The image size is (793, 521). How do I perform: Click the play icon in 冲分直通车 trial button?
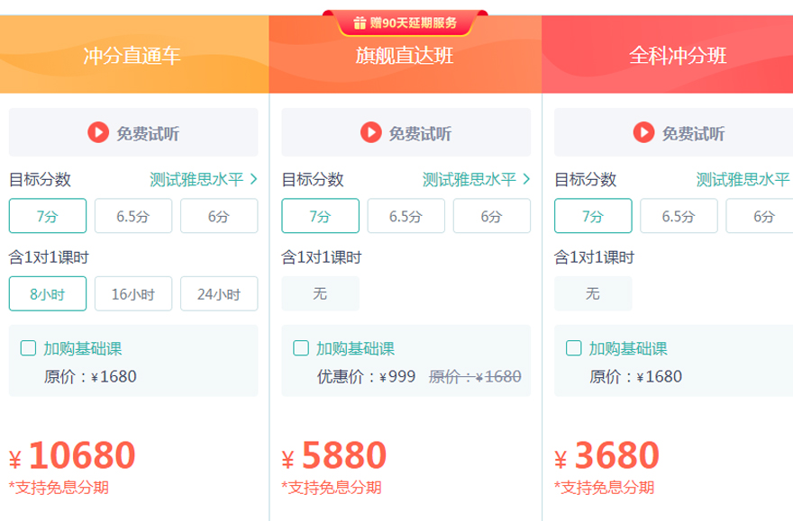tap(101, 131)
